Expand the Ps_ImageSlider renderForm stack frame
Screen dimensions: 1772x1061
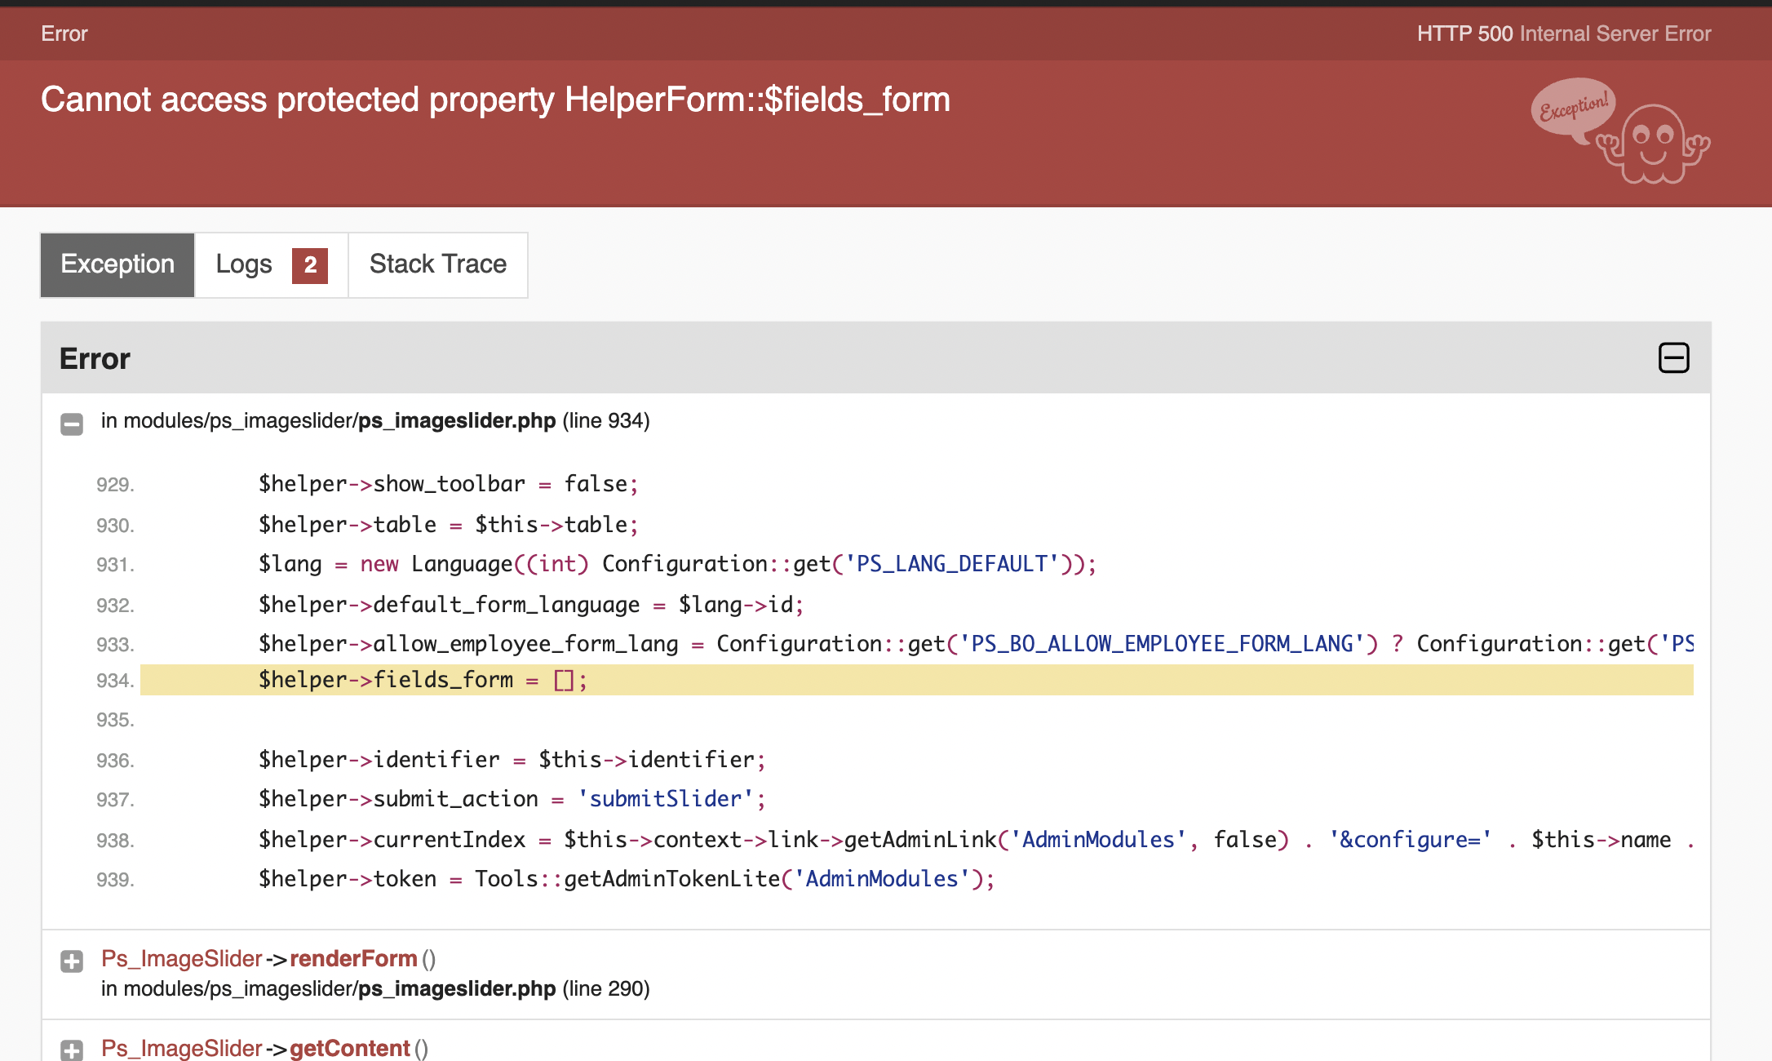[72, 961]
